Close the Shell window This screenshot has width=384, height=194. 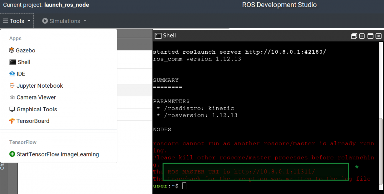point(379,36)
